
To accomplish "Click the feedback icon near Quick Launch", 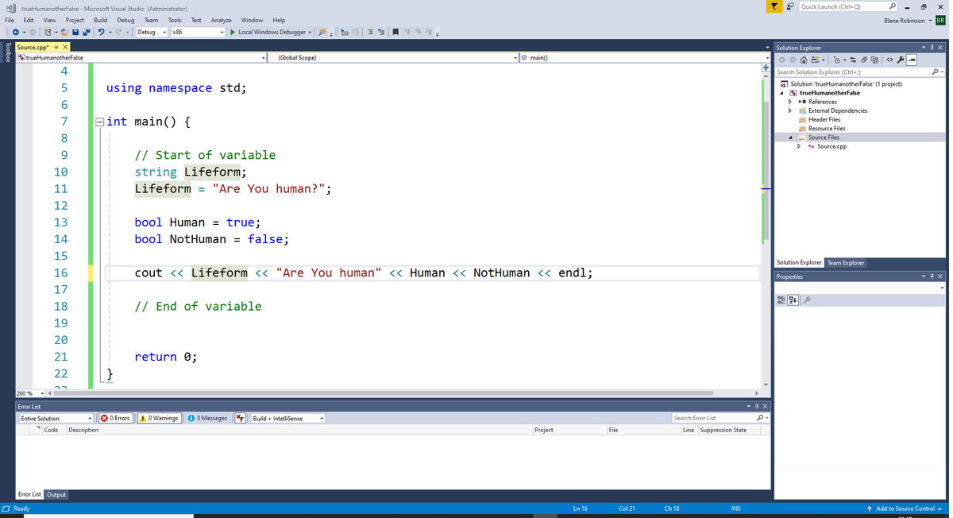I will point(790,6).
